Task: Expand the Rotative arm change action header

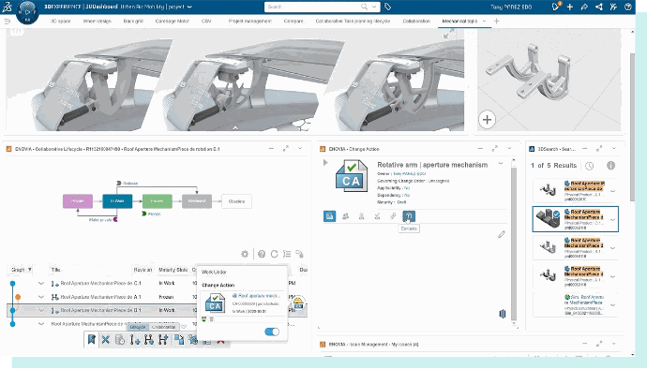Action: tap(325, 162)
